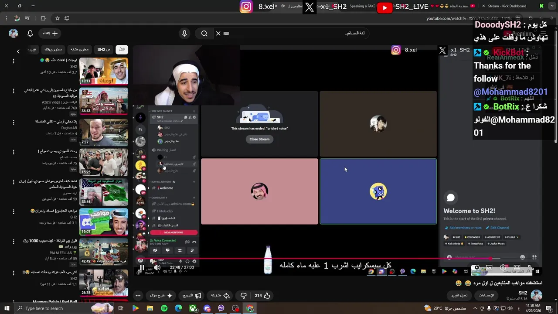Select the similar content filter chip
558x314 pixels.
[80, 49]
